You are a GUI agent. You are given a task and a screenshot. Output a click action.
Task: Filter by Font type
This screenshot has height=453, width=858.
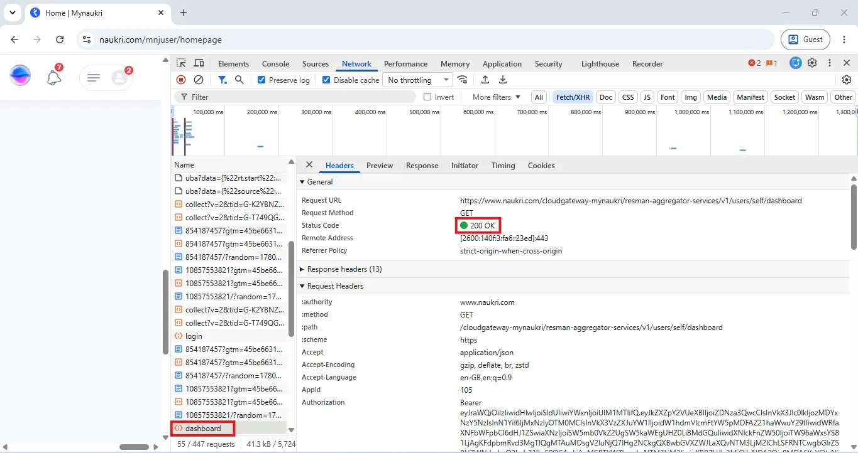[668, 97]
